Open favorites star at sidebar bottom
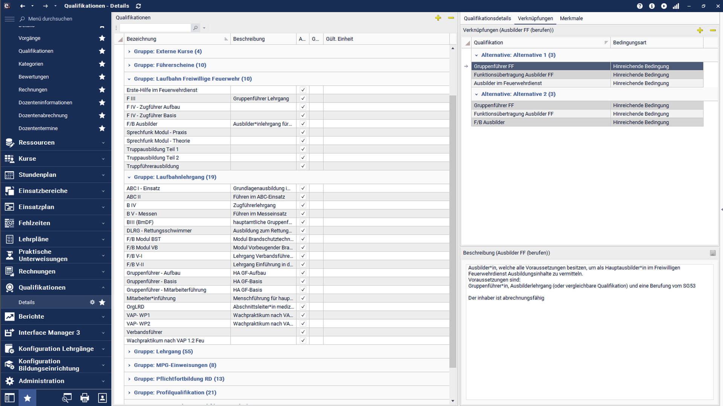This screenshot has width=723, height=406. [x=27, y=398]
